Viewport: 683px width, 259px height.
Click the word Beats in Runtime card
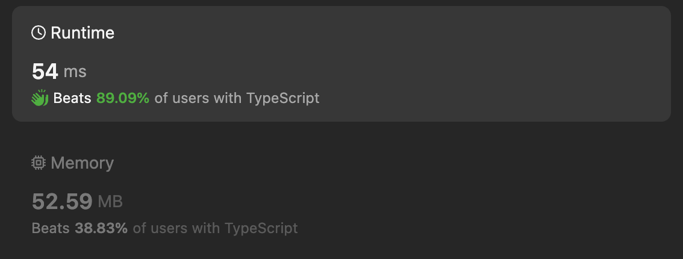point(72,98)
